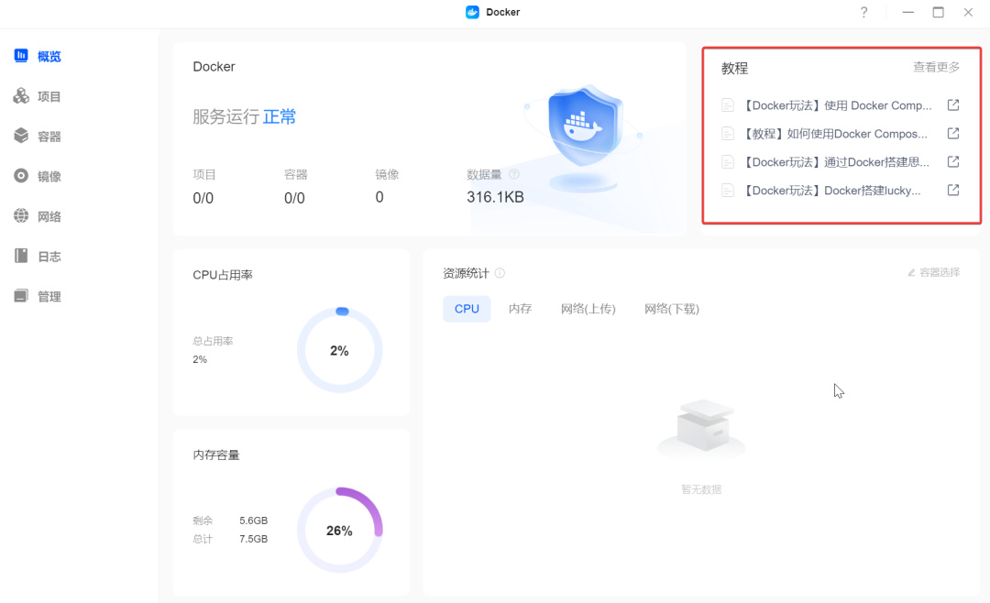Viewport: 990px width, 603px height.
Task: Click the Docker whale icon in the title bar
Action: (x=472, y=12)
